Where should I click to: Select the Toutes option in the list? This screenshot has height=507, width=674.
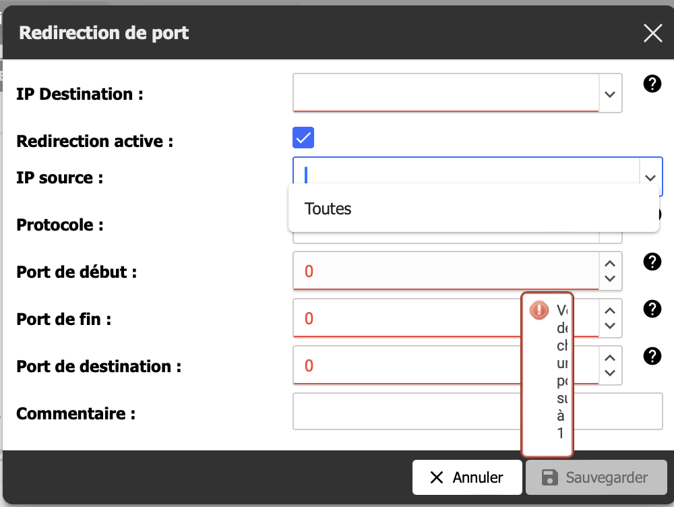[328, 208]
